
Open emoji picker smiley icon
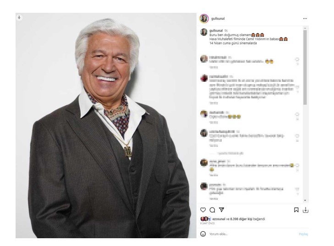[203, 234]
